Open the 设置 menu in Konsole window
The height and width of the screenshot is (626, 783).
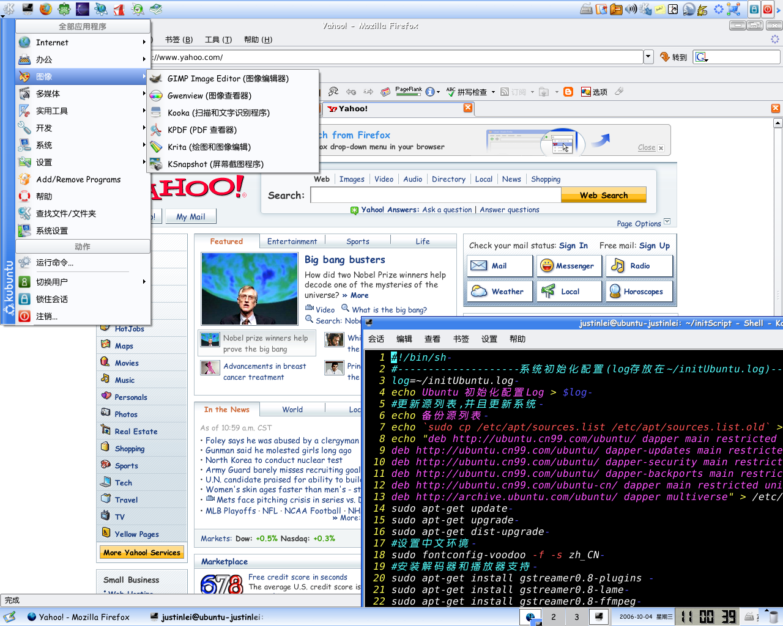click(489, 339)
